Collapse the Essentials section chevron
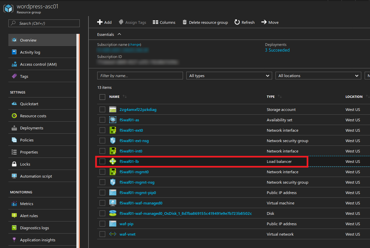 click(x=119, y=34)
